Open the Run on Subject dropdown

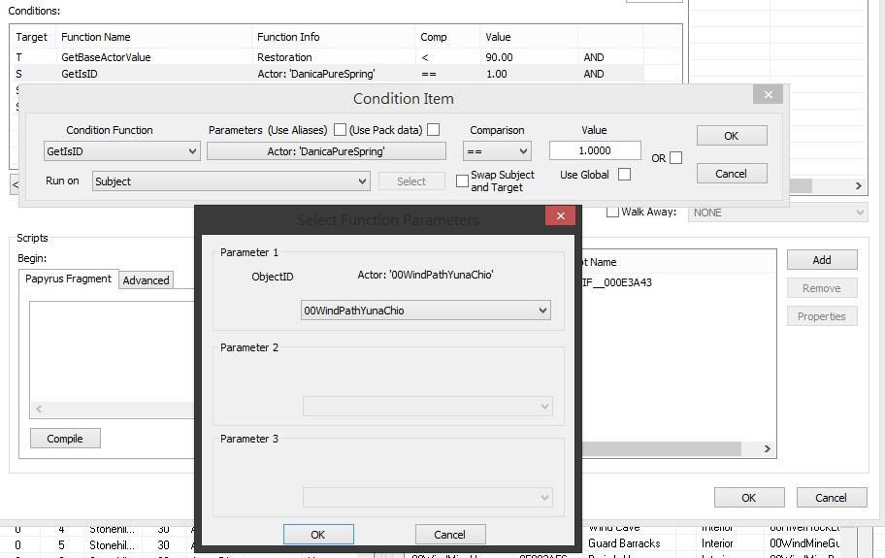point(231,181)
